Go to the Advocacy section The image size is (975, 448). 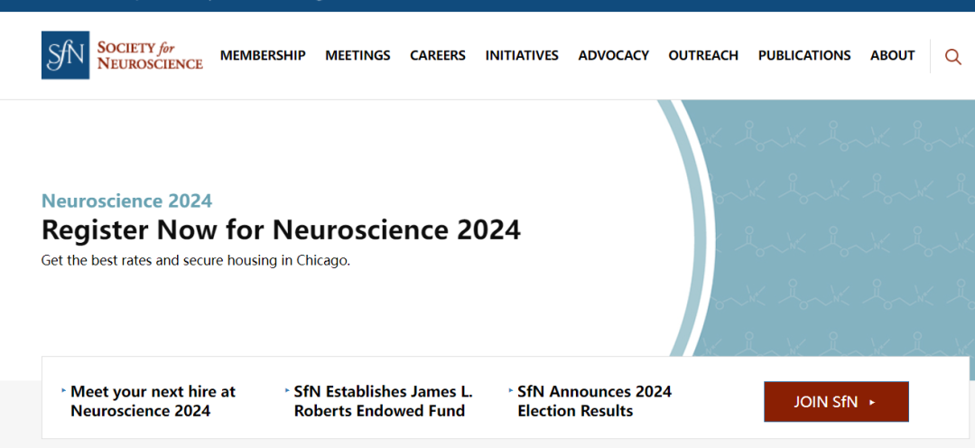coord(614,55)
